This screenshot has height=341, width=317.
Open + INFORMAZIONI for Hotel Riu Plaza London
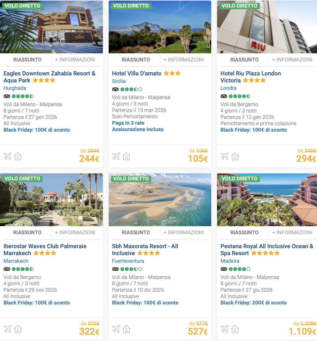point(293,59)
